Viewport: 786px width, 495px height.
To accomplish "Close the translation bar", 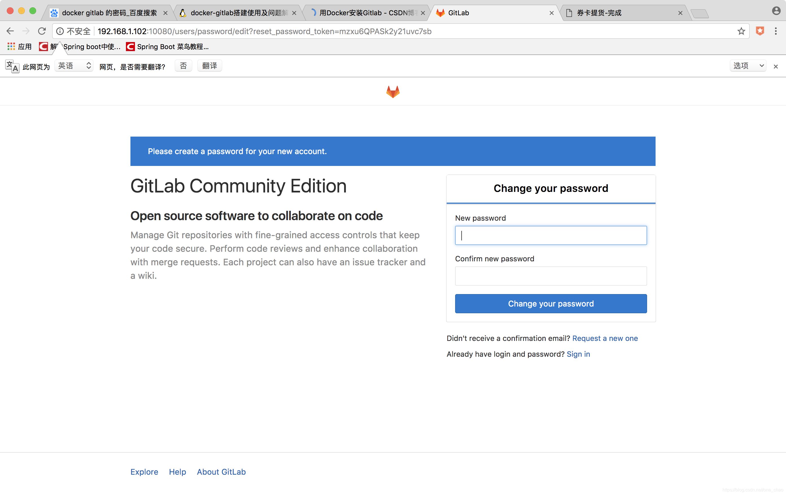I will point(776,67).
